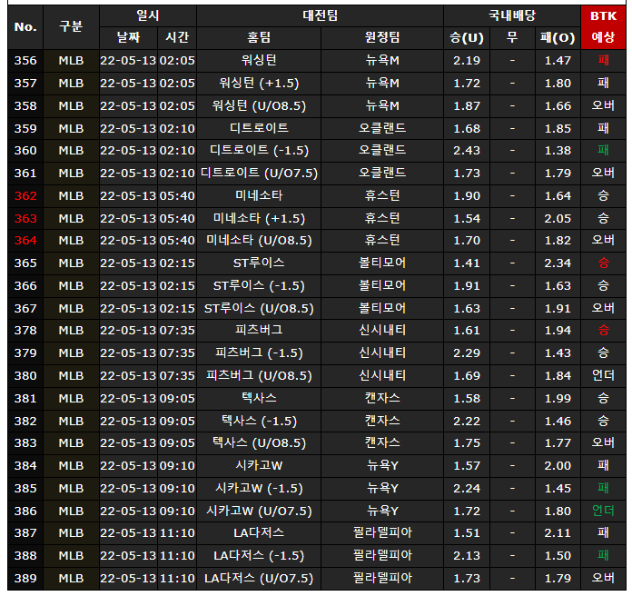Click the 구분 column header
Screen dimensions: 632x596
click(71, 27)
